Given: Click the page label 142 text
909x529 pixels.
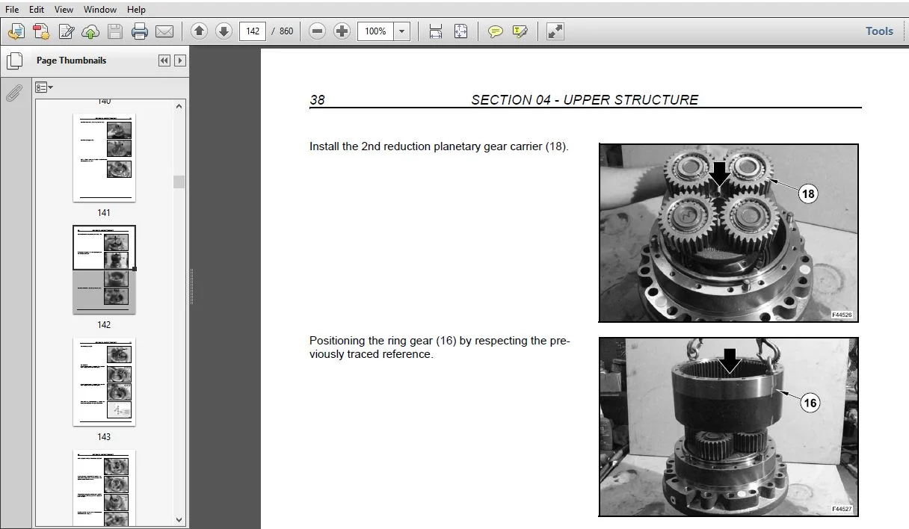Looking at the screenshot, I should tap(104, 325).
